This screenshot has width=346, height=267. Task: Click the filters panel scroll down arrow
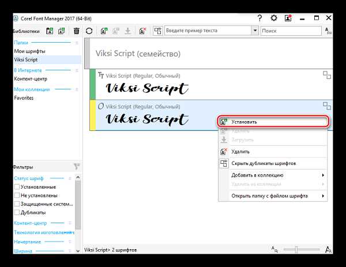point(78,251)
